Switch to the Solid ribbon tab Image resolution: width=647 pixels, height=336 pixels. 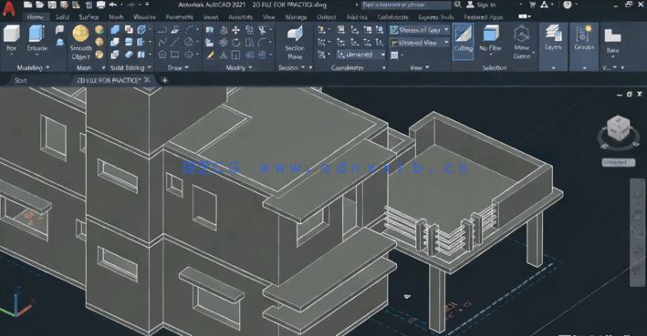[x=62, y=17]
